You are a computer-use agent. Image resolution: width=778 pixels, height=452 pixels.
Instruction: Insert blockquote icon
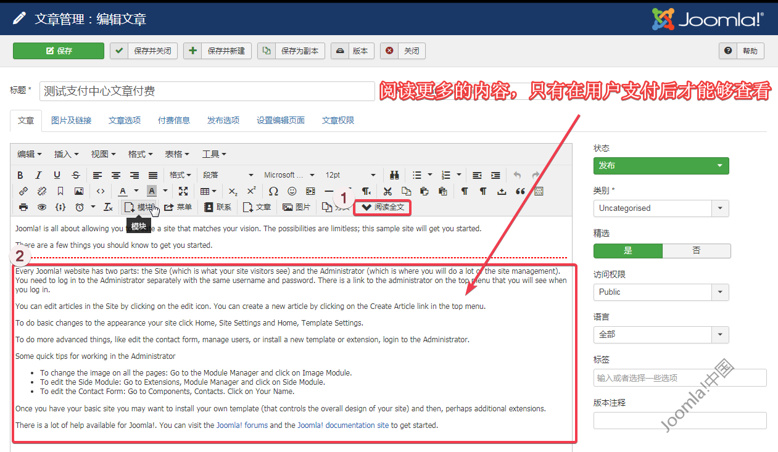click(520, 191)
